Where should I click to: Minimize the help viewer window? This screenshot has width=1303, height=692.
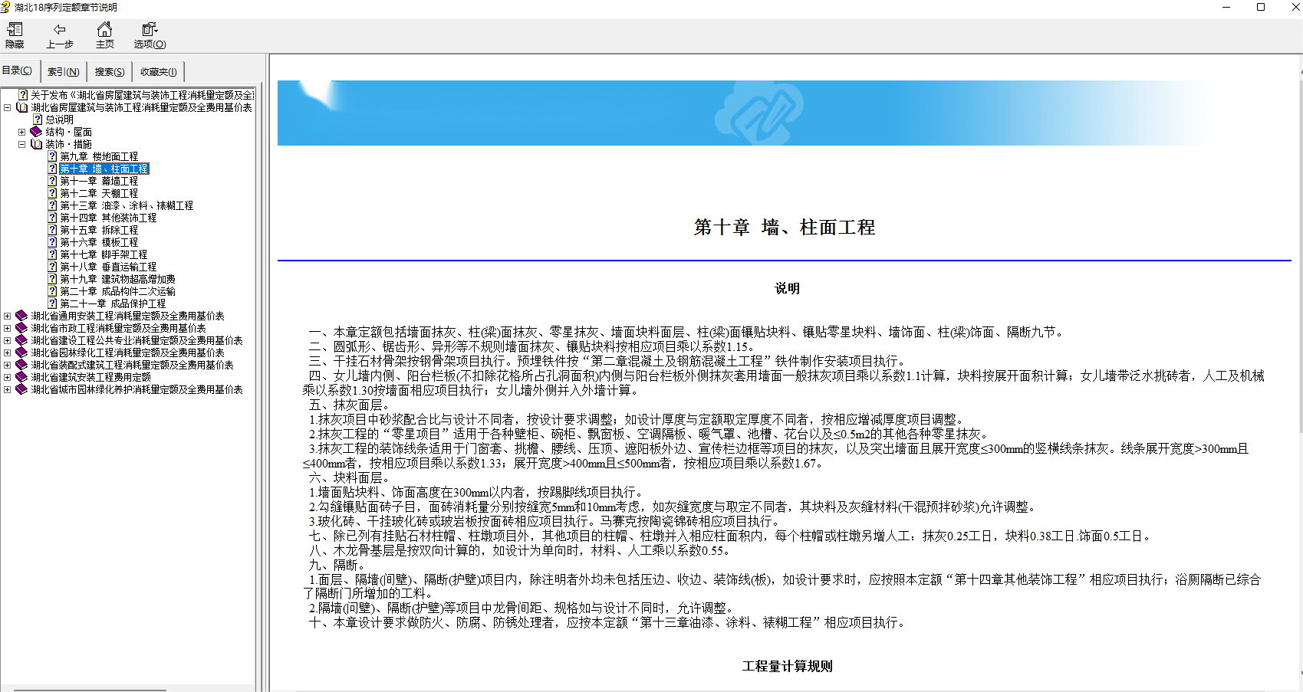pos(1226,7)
